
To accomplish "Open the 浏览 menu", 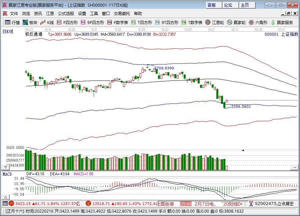I will click(26, 13).
